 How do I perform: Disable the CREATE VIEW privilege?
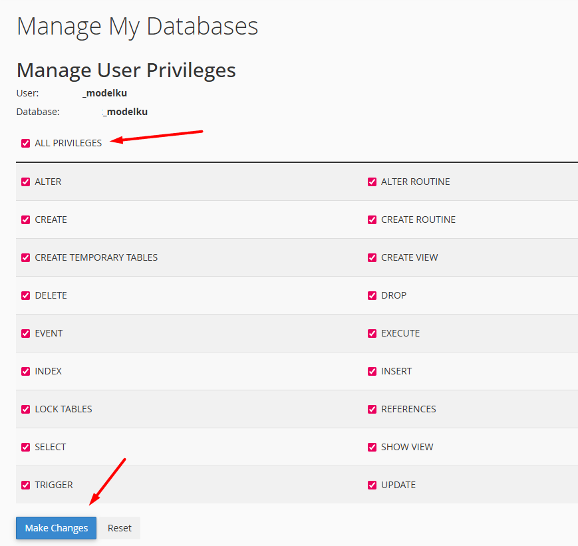tap(372, 257)
